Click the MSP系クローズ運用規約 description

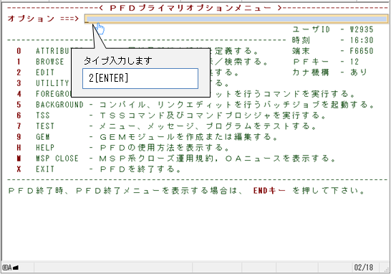point(218,159)
